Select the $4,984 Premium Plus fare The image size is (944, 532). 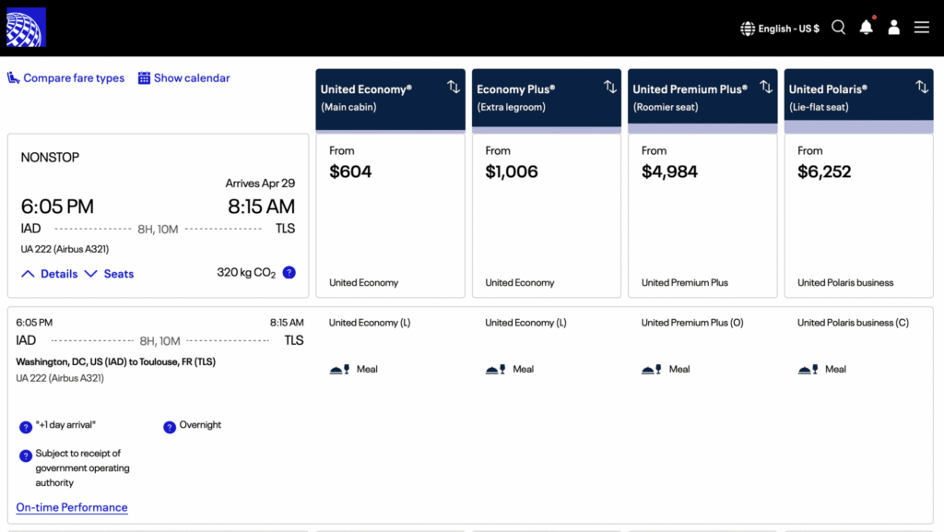tap(702, 216)
